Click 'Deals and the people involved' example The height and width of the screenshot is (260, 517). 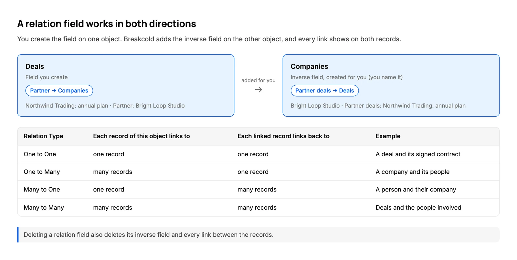point(418,208)
